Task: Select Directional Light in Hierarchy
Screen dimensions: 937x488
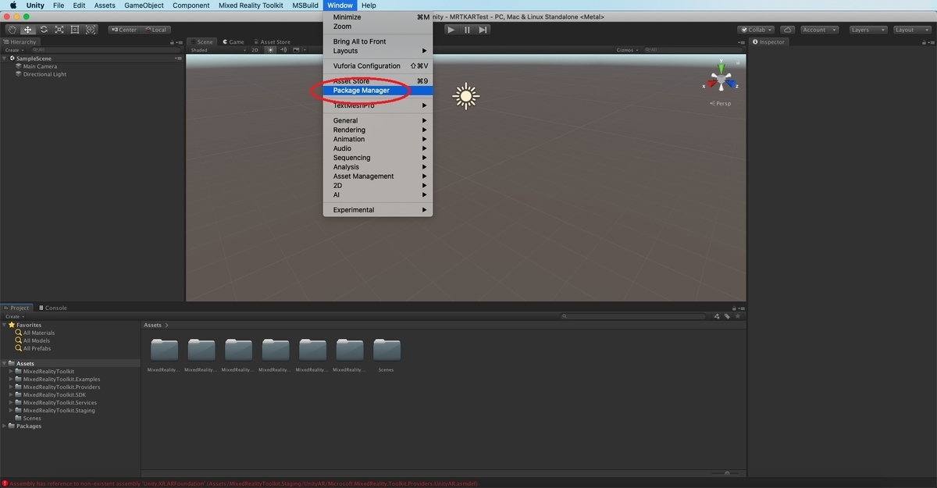Action: click(45, 74)
